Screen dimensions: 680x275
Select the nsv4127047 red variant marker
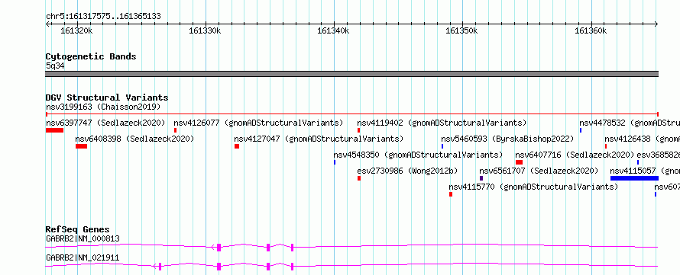(237, 146)
